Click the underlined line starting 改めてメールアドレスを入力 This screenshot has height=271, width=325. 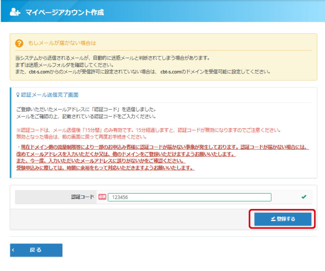[x=126, y=154]
